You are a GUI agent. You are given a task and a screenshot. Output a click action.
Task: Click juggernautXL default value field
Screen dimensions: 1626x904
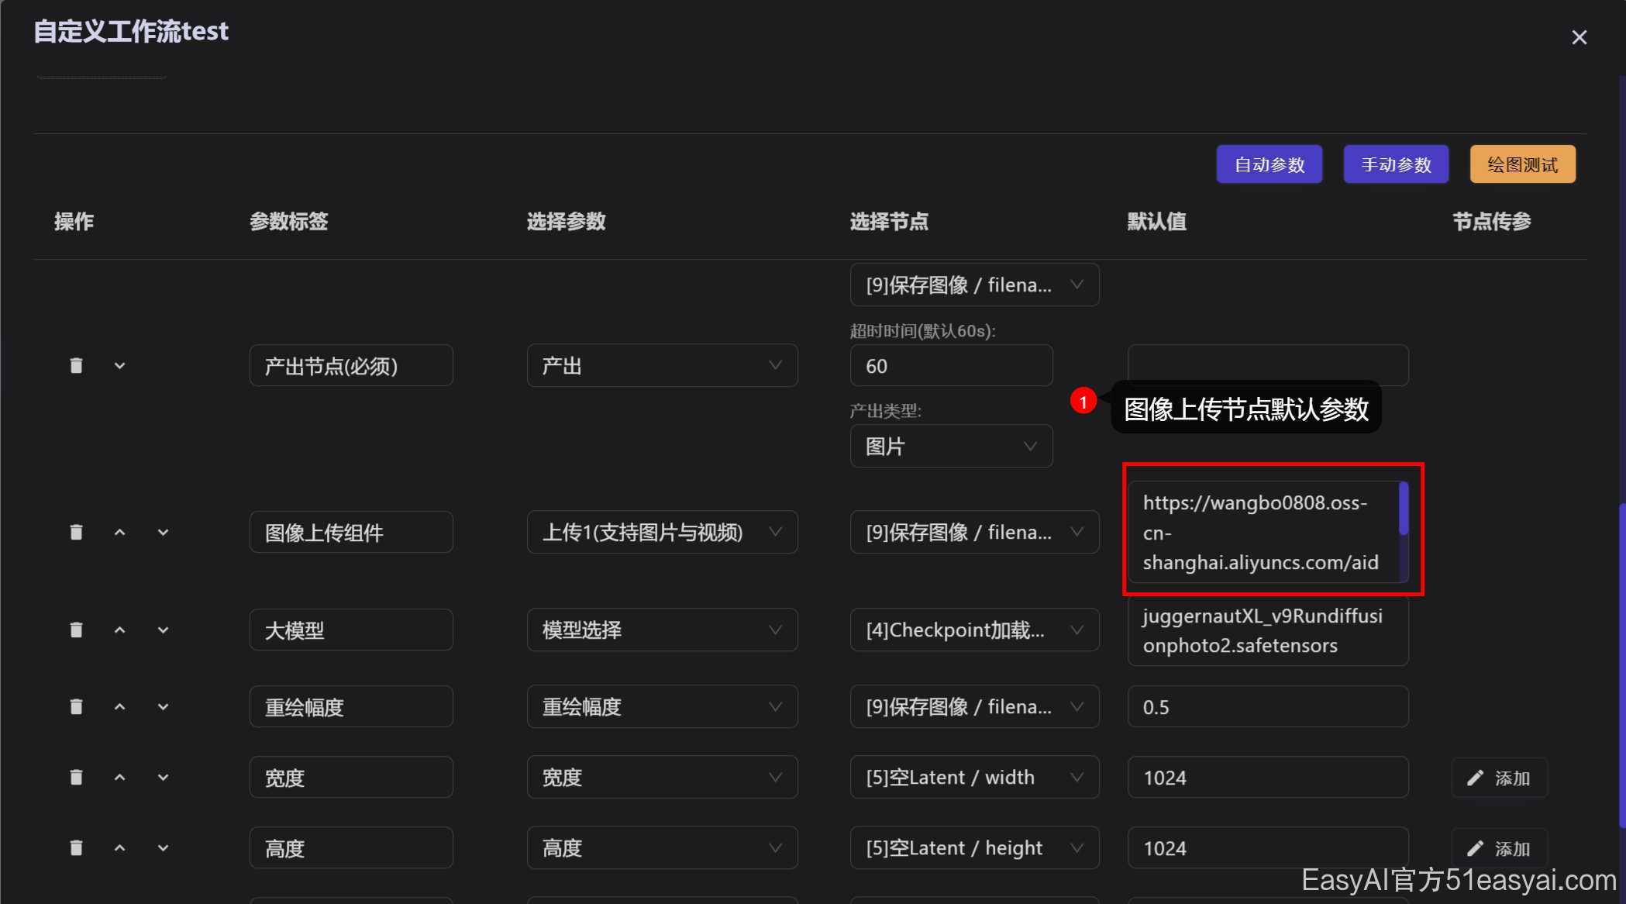pos(1268,630)
